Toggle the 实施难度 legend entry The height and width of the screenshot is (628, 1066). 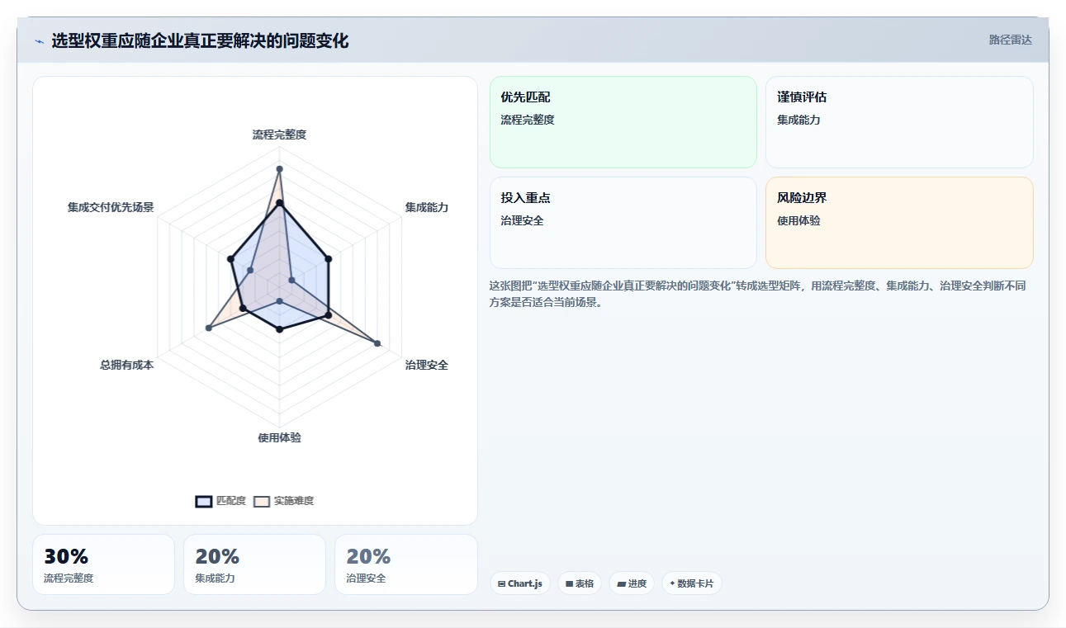click(283, 501)
